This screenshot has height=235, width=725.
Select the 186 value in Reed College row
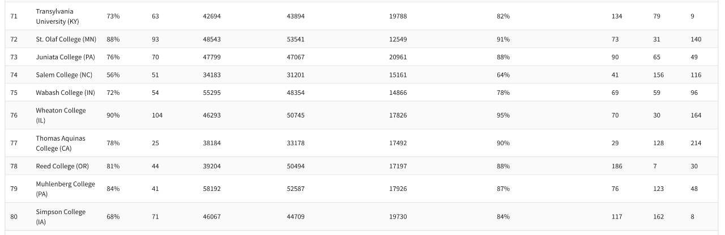click(617, 166)
